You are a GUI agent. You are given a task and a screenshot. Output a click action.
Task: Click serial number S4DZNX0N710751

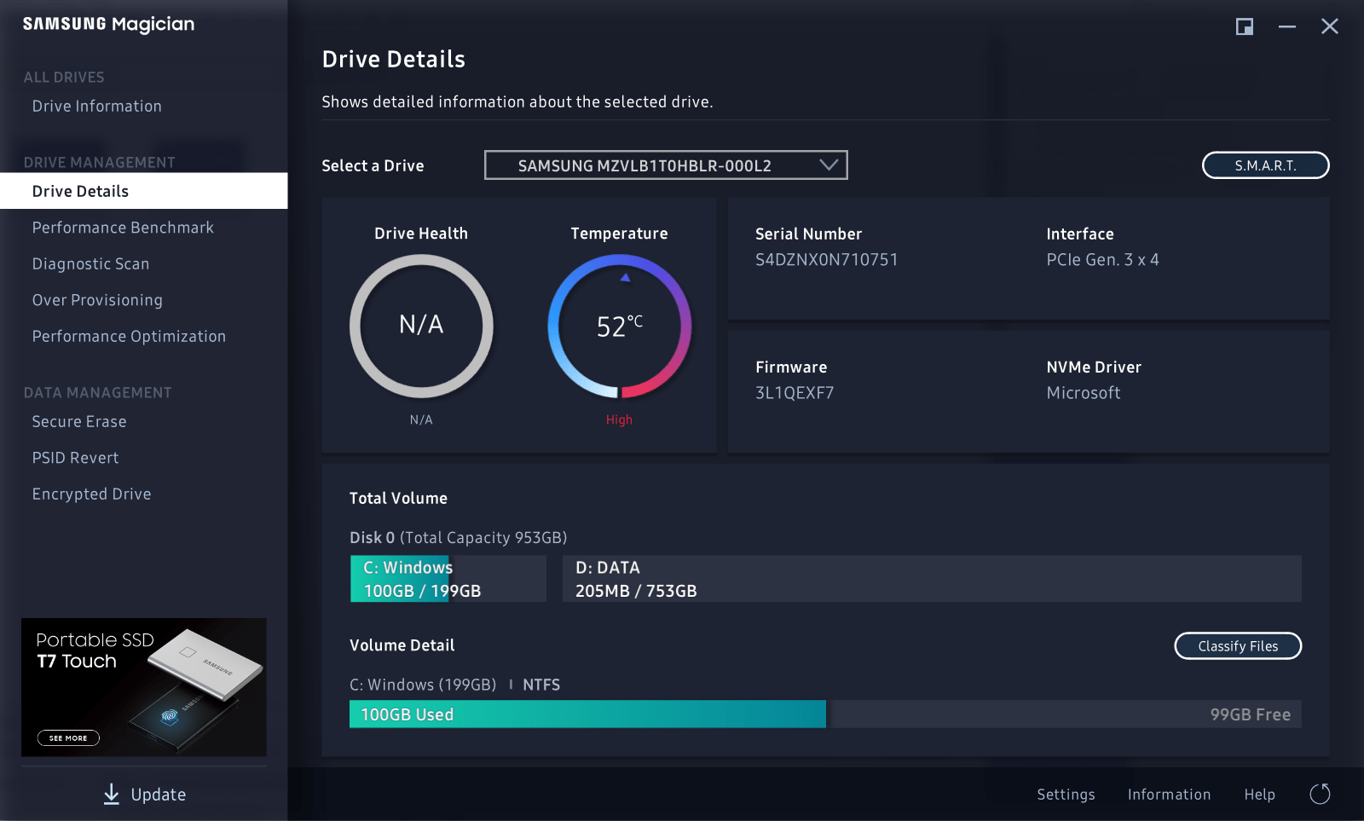click(826, 260)
